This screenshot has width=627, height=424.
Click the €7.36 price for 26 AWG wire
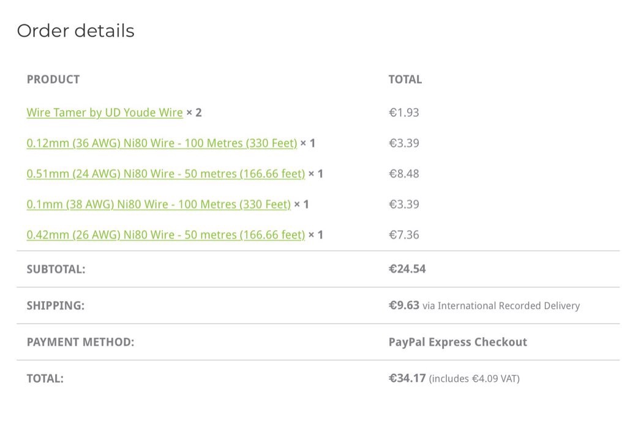point(404,235)
